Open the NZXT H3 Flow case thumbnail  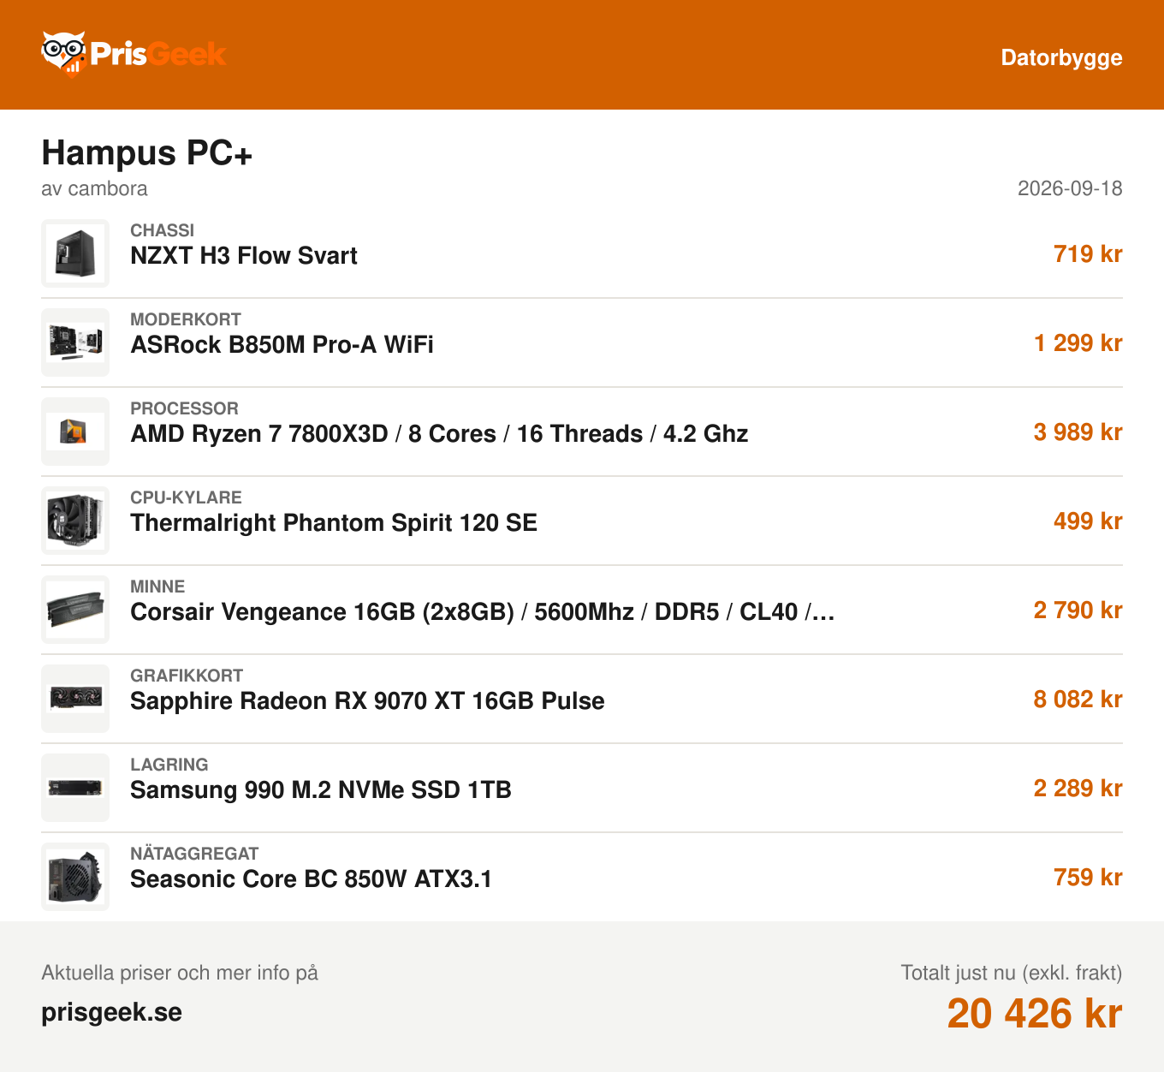click(75, 253)
